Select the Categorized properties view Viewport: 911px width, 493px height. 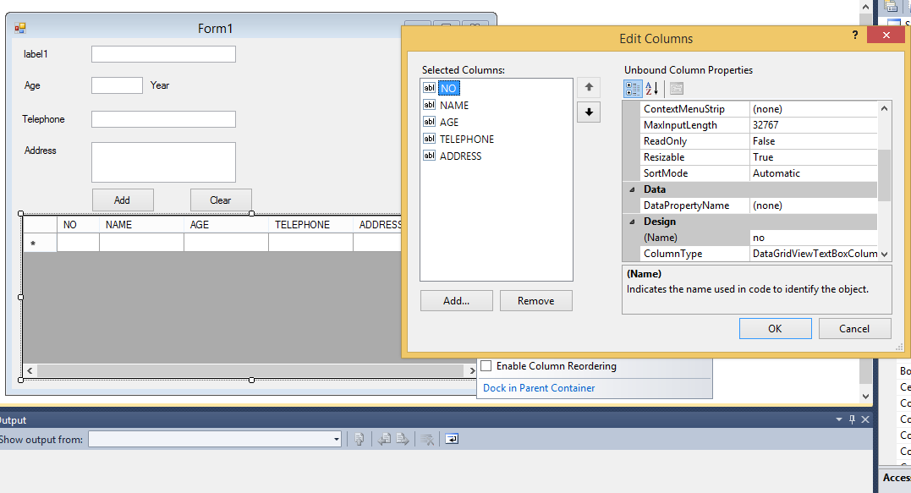[x=633, y=88]
